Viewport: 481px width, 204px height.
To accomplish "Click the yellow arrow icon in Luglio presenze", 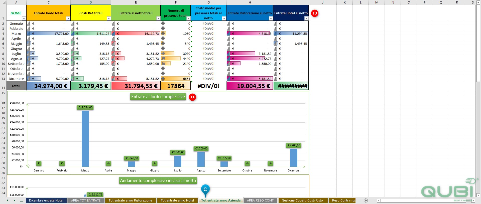I will point(163,54).
